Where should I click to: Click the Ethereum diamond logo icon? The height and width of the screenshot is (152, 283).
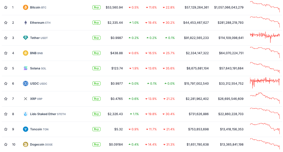click(26, 23)
